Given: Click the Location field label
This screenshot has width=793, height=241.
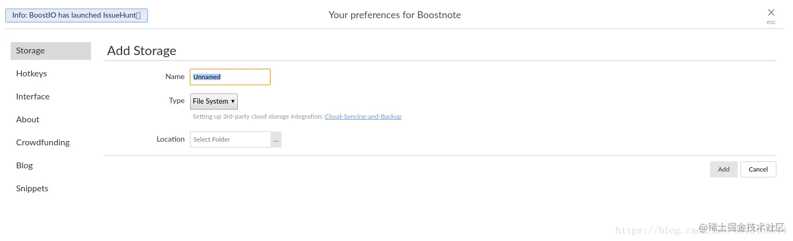Looking at the screenshot, I should pos(170,139).
